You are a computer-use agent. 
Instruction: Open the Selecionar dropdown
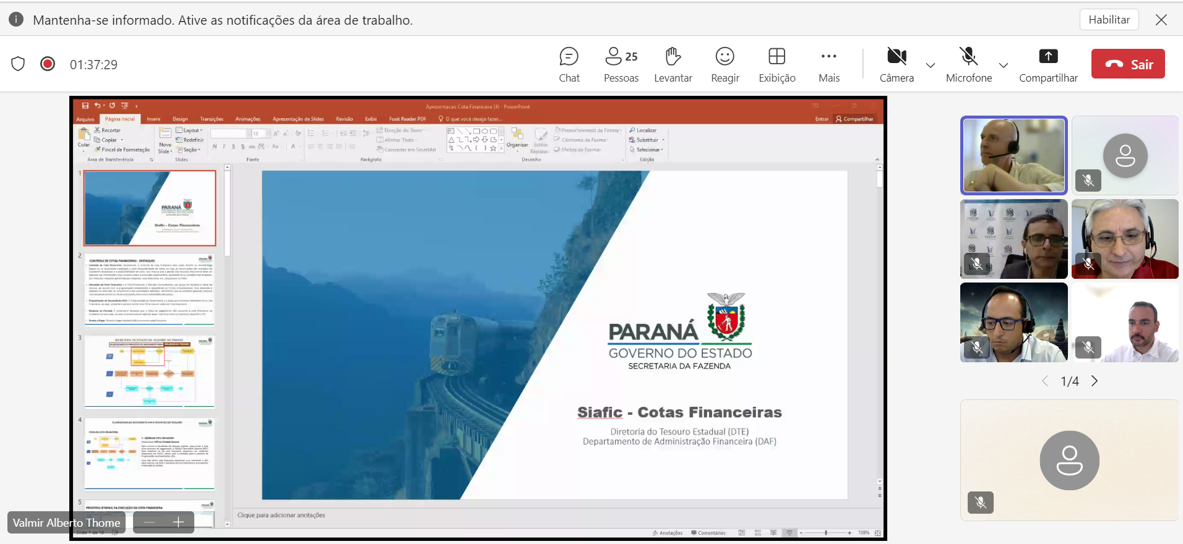647,150
